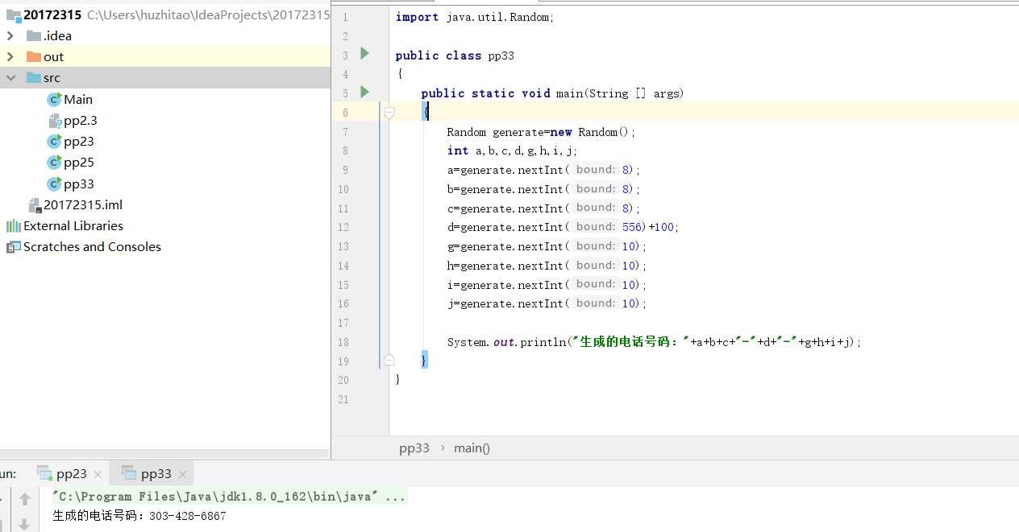Click the System.out.println statement

coord(655,342)
